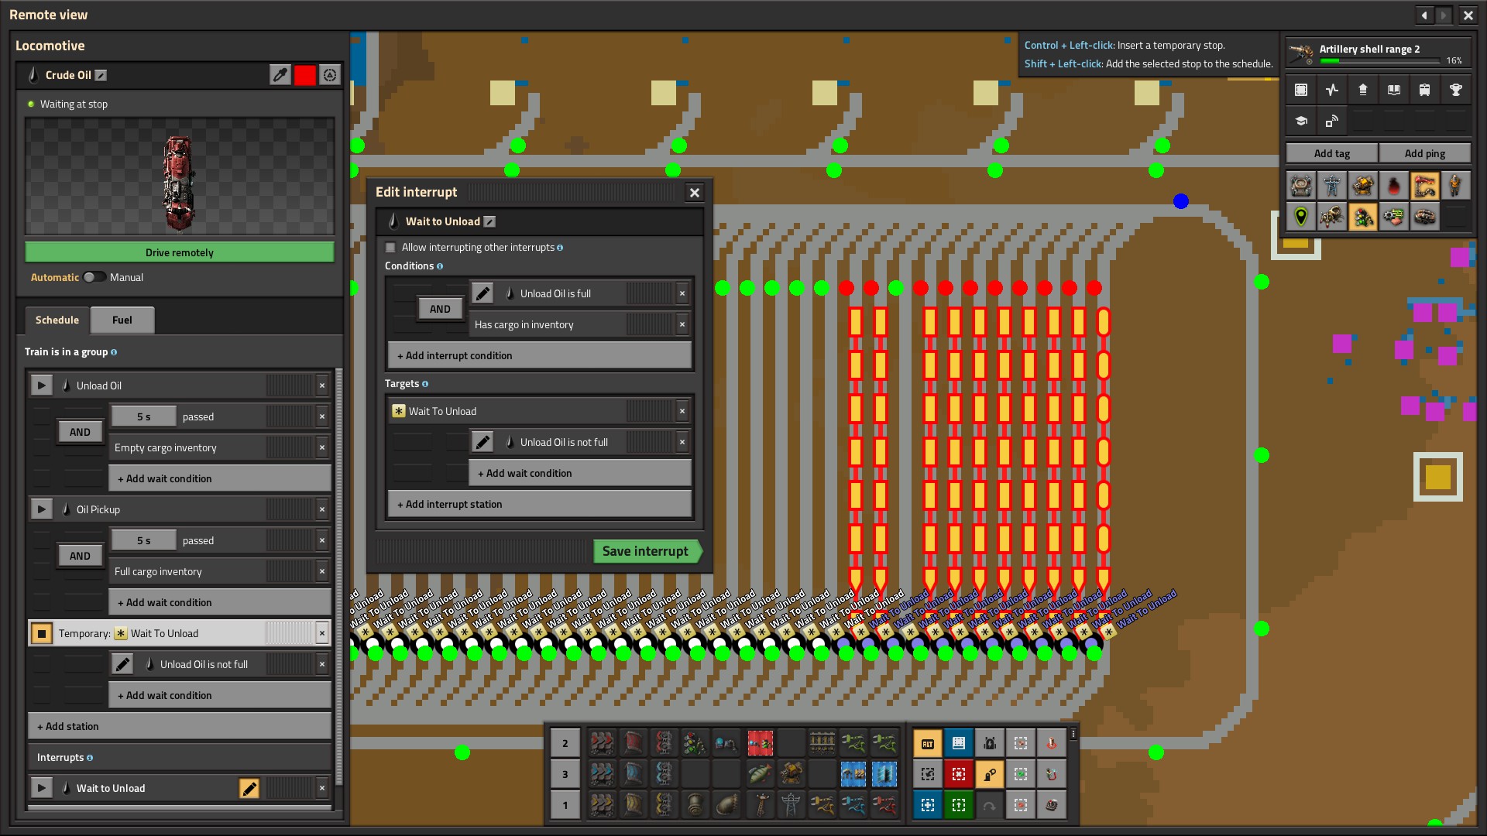This screenshot has height=836, width=1487.
Task: Toggle the Automatic/Manual train mode switch
Action: [x=94, y=277]
